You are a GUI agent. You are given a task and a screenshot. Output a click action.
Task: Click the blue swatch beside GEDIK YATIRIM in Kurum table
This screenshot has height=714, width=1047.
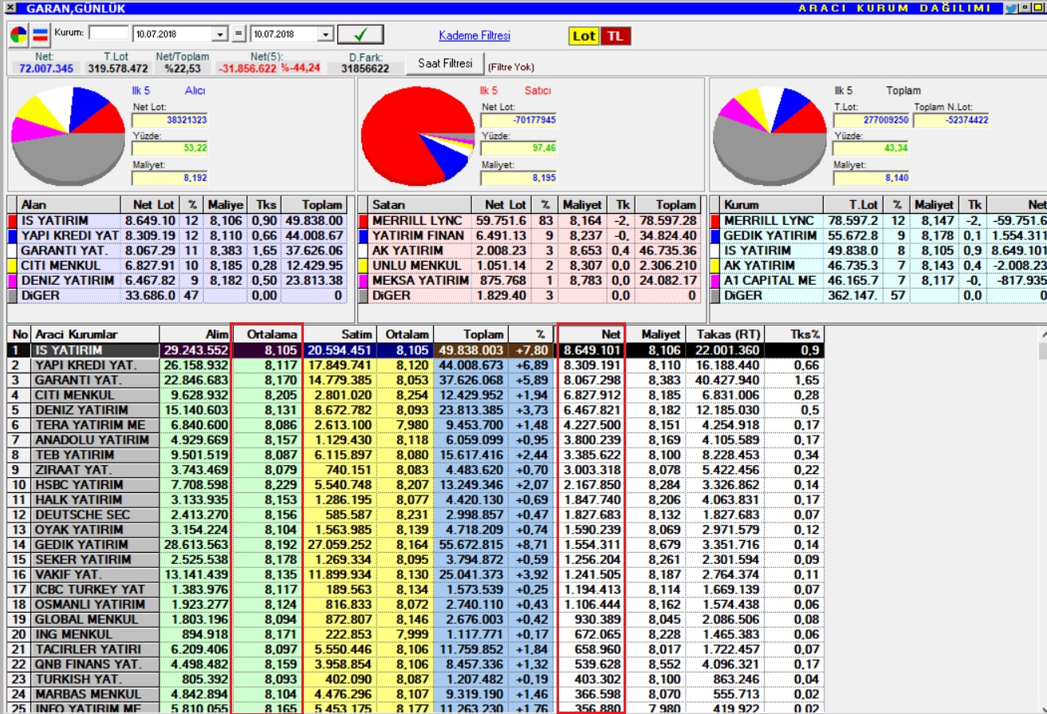pos(715,235)
